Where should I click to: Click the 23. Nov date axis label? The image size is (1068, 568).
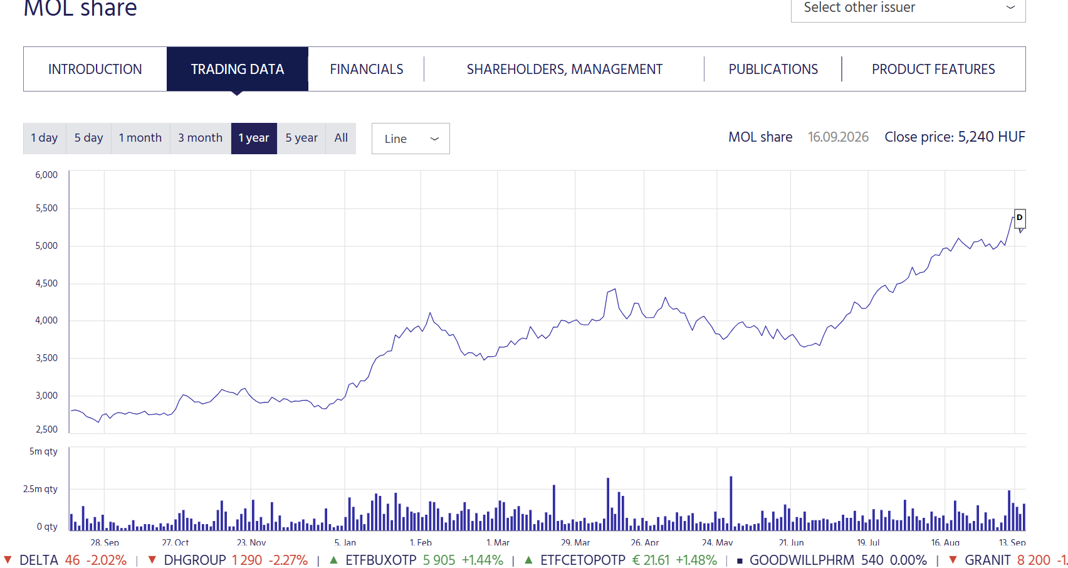click(251, 542)
